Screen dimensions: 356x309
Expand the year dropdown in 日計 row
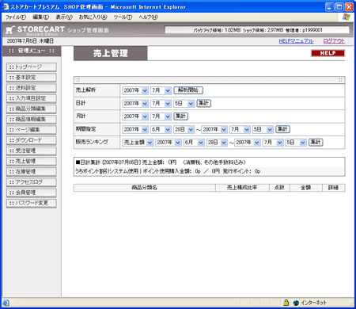pos(135,103)
